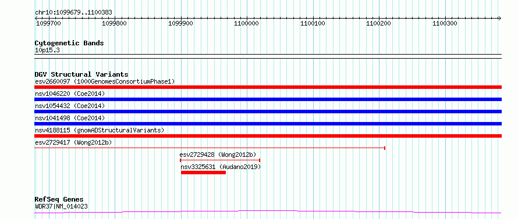Viewport: 518px width, 219px height.
Task: Click the WDR37|NM_014023 gene label
Action: tap(61, 207)
